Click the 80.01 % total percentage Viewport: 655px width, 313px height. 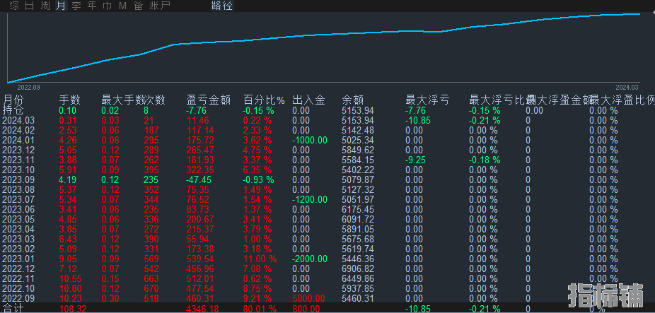point(260,309)
